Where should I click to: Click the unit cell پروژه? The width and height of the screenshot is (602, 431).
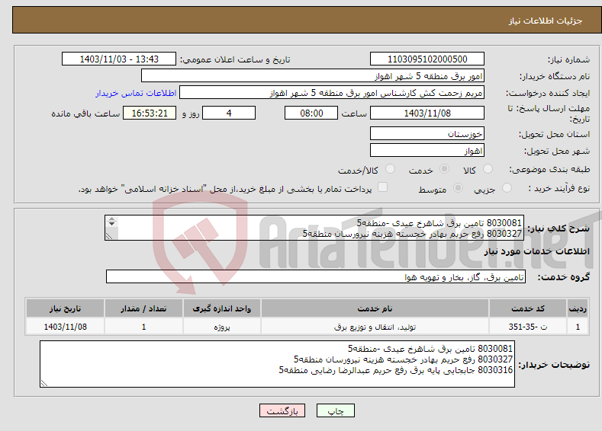click(x=222, y=327)
